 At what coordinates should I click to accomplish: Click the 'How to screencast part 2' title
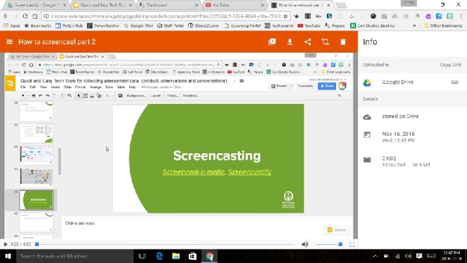57,42
